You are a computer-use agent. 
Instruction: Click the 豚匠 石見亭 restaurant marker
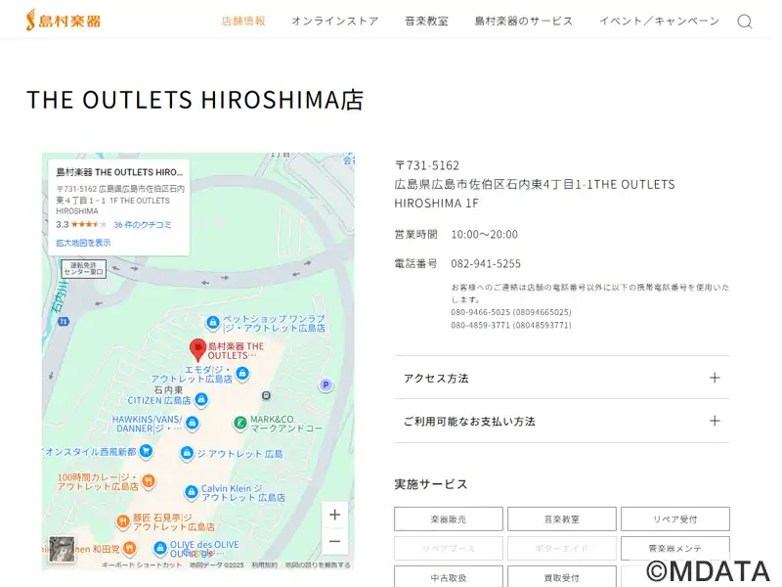click(123, 522)
